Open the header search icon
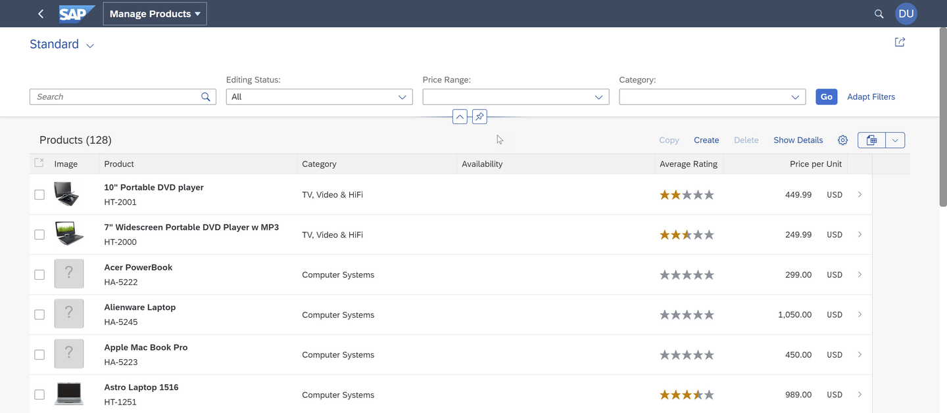This screenshot has width=947, height=413. pyautogui.click(x=879, y=14)
